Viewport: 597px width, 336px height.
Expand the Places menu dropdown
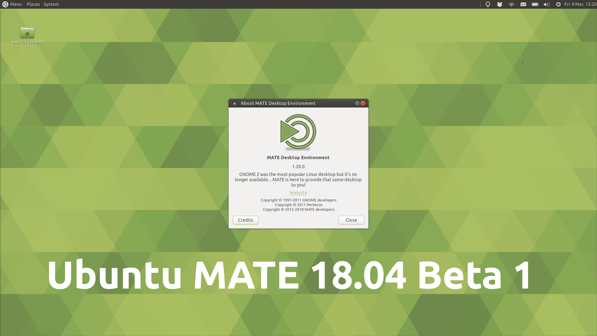[33, 4]
